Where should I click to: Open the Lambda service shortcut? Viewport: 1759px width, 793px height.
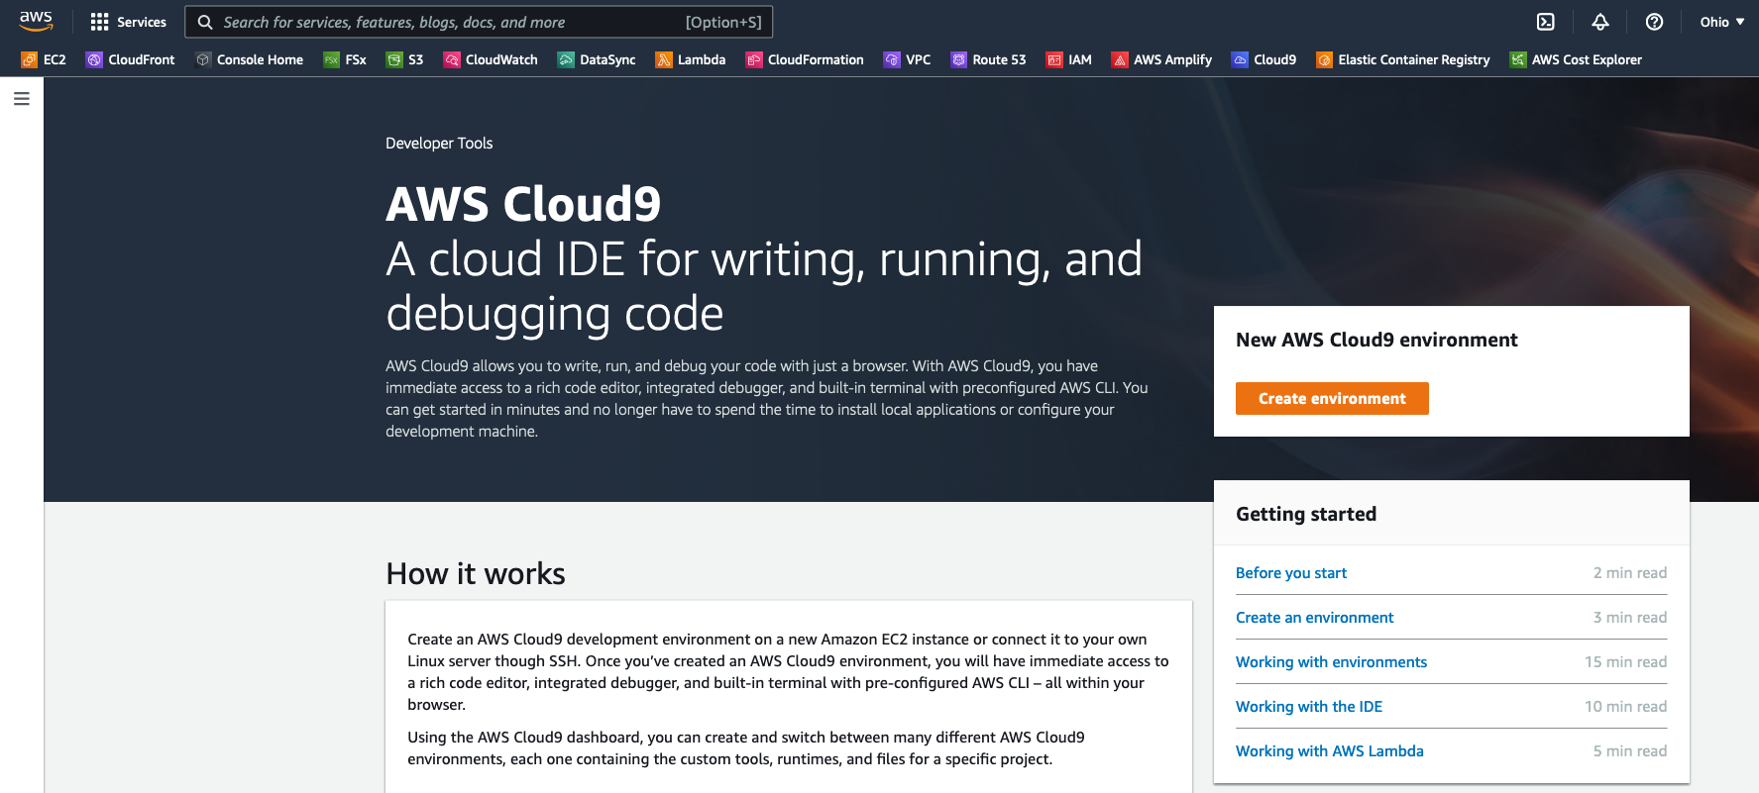point(690,59)
